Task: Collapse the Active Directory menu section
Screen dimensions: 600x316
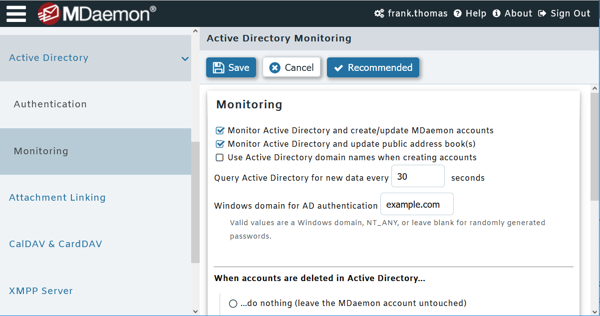Action: [x=185, y=58]
